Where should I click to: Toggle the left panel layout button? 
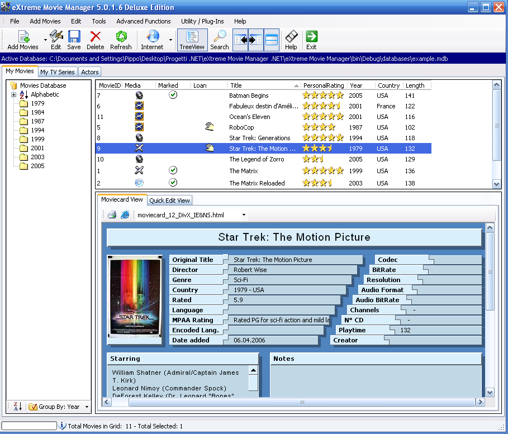[240, 40]
